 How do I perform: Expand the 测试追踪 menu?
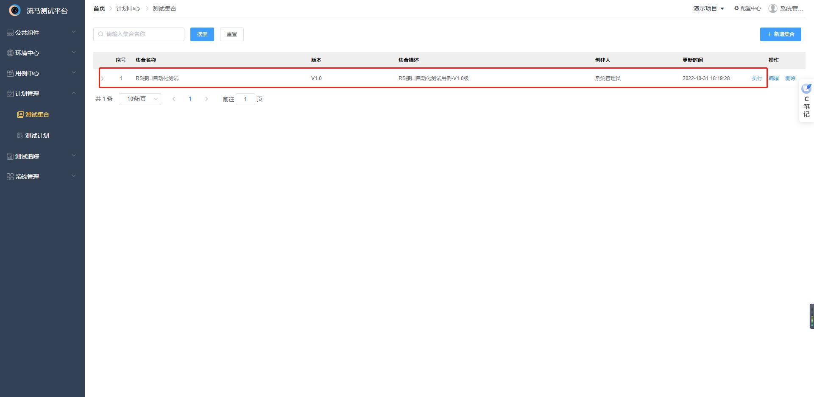coord(74,156)
